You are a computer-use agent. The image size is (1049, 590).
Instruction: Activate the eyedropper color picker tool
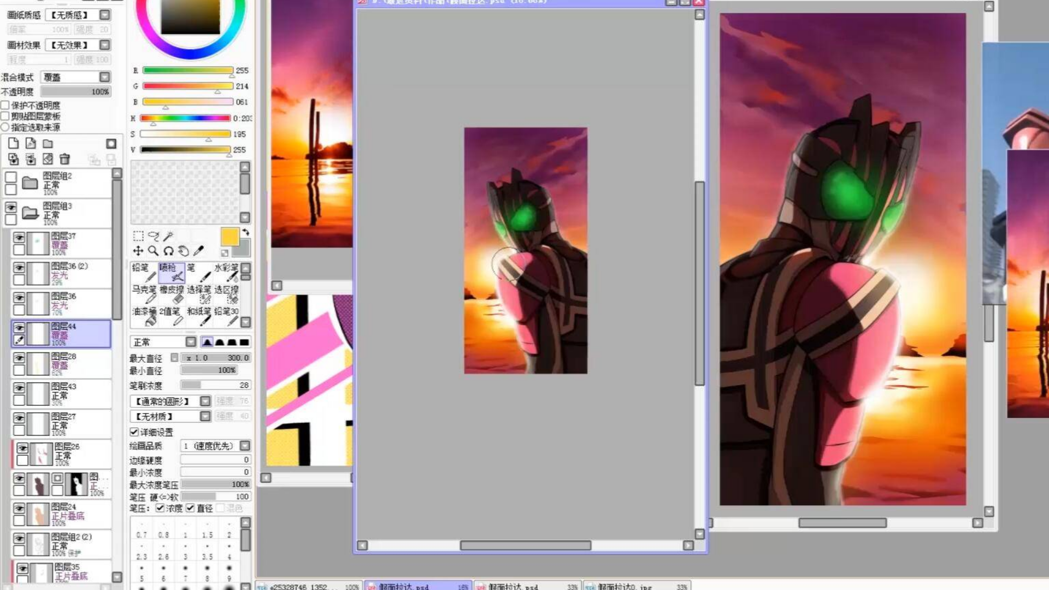pos(198,251)
